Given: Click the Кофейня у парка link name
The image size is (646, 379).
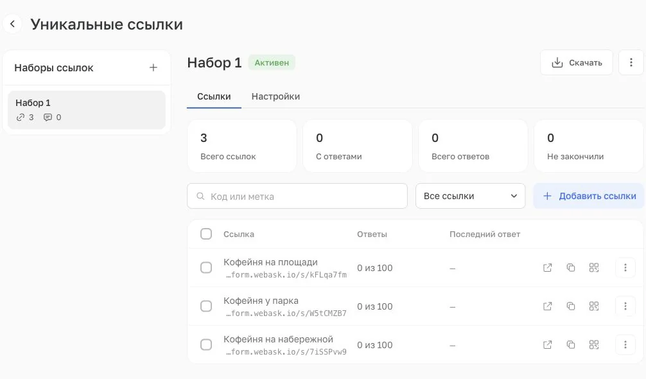Looking at the screenshot, I should click(x=261, y=301).
